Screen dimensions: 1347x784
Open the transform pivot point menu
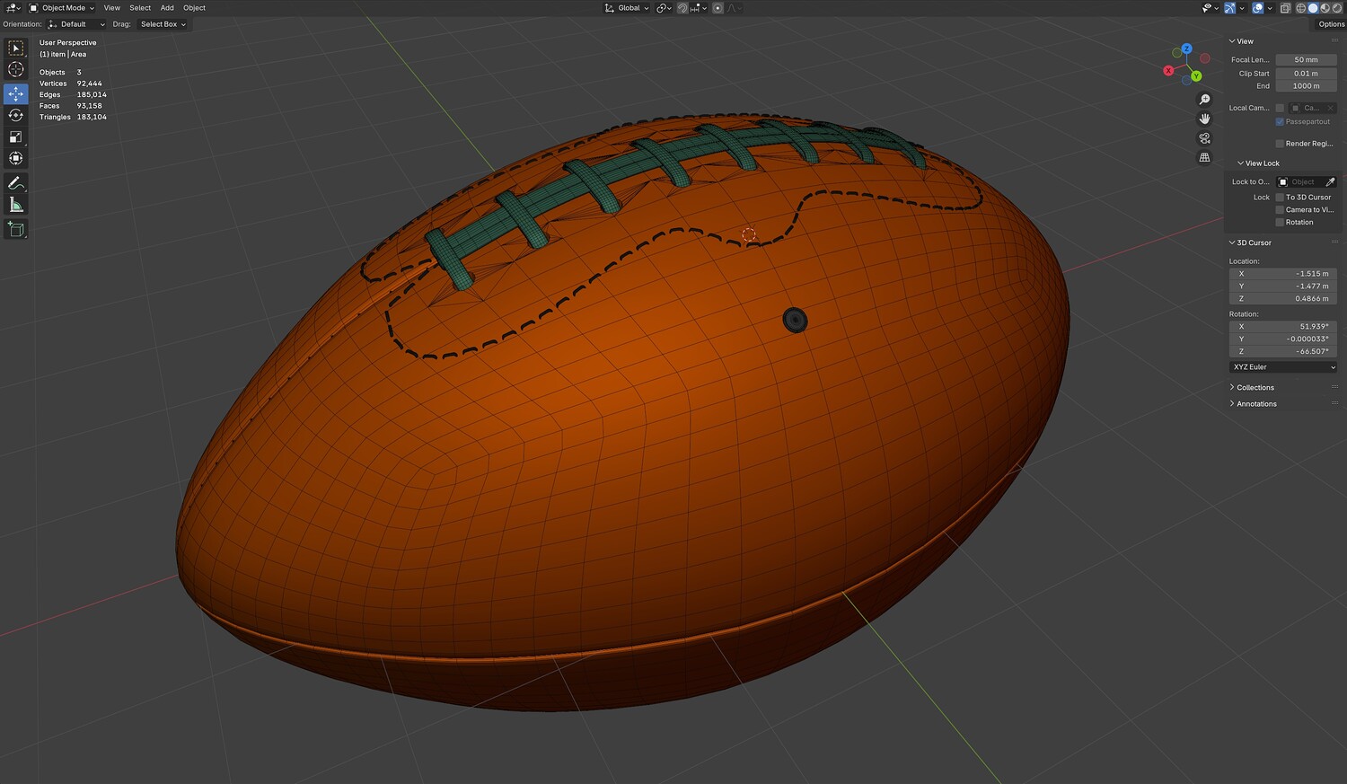click(x=664, y=8)
